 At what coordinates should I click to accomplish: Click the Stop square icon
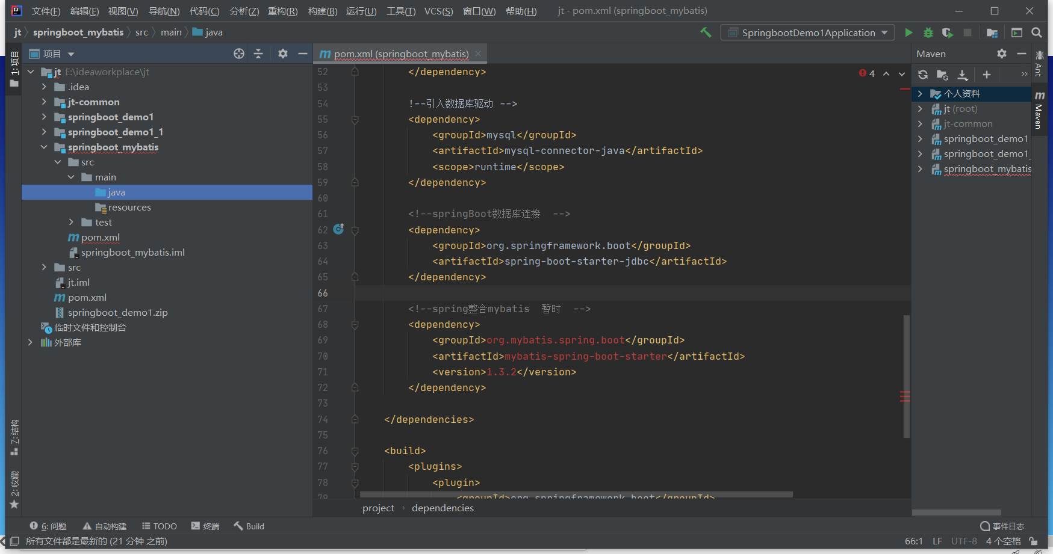[968, 32]
